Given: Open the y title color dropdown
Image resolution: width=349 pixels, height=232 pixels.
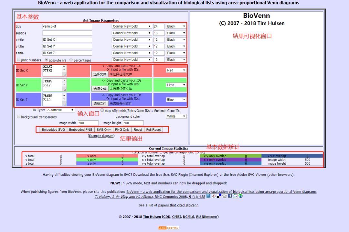Looking at the screenshot, I should 176,46.
